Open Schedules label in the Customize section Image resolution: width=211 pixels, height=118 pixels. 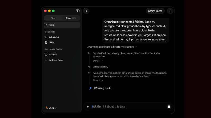tap(54, 37)
